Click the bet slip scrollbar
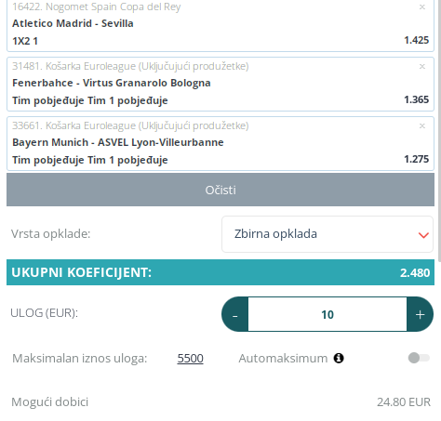 tap(439, 130)
